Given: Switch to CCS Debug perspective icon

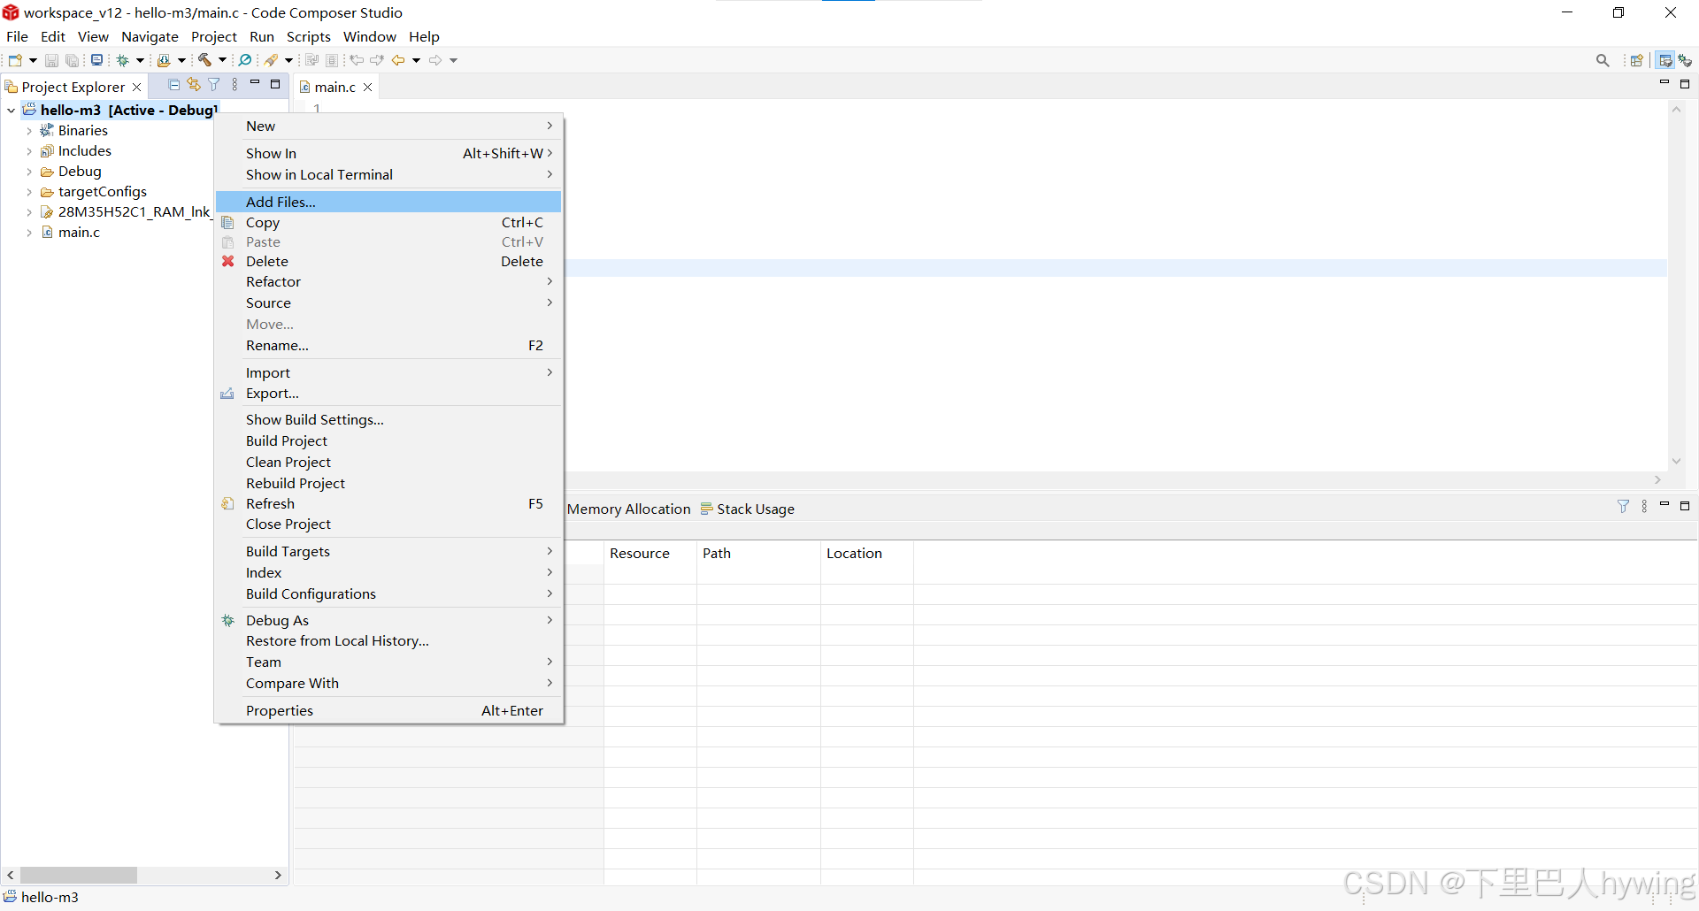Looking at the screenshot, I should 1686,60.
